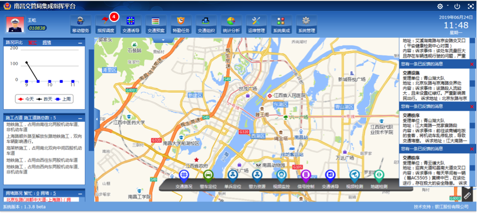The height and width of the screenshot is (213, 477).
Task: Select the 视频监控 map layer pin
Action: [x=281, y=180]
